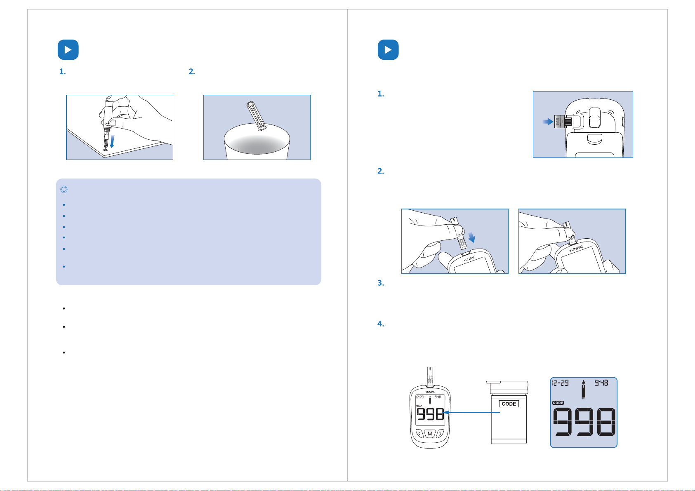The image size is (695, 491).
Task: Click the CODE badge on the enlarged LCD
Action: [558, 403]
